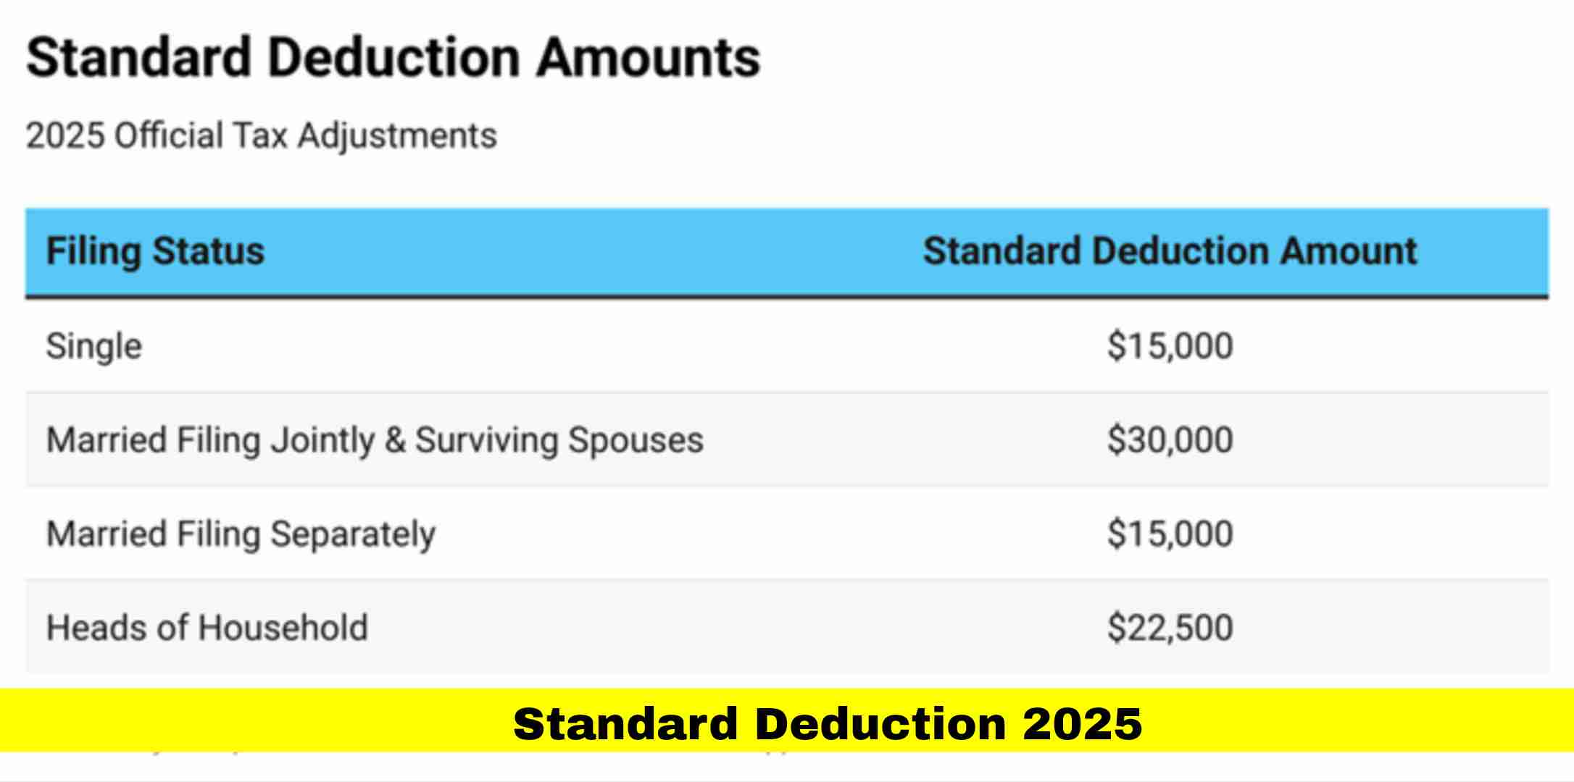
Task: Click the $22,500 deduction amount
Action: click(x=1170, y=628)
